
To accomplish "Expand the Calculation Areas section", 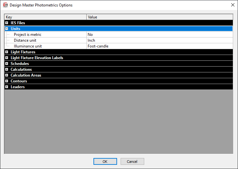I will 7,75.
